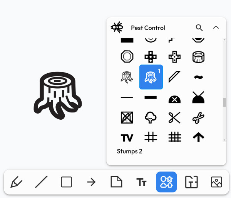
Task: Pick the dome with antennae icon
Action: (x=198, y=97)
